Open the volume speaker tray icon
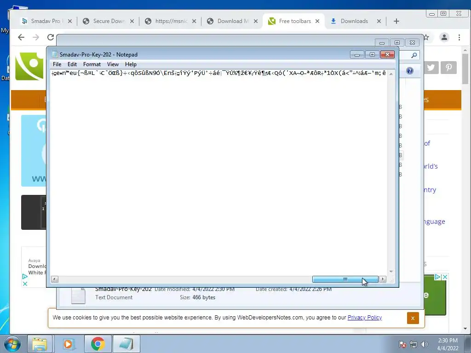Screen dimensions: 471x353 (425, 344)
